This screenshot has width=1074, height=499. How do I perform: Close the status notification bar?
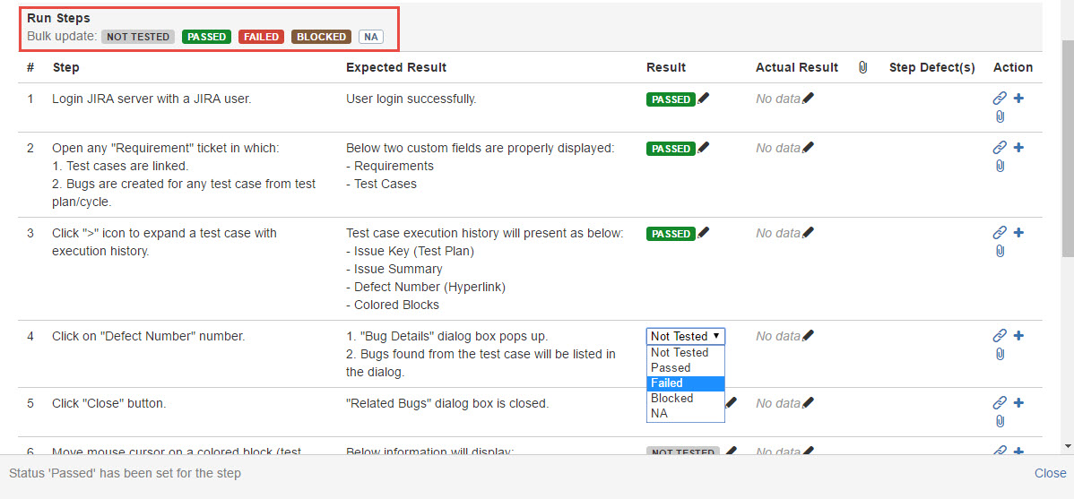[x=1050, y=473]
